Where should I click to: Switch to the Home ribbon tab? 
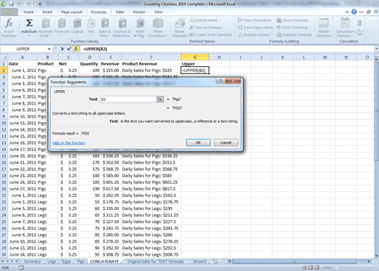coord(28,12)
